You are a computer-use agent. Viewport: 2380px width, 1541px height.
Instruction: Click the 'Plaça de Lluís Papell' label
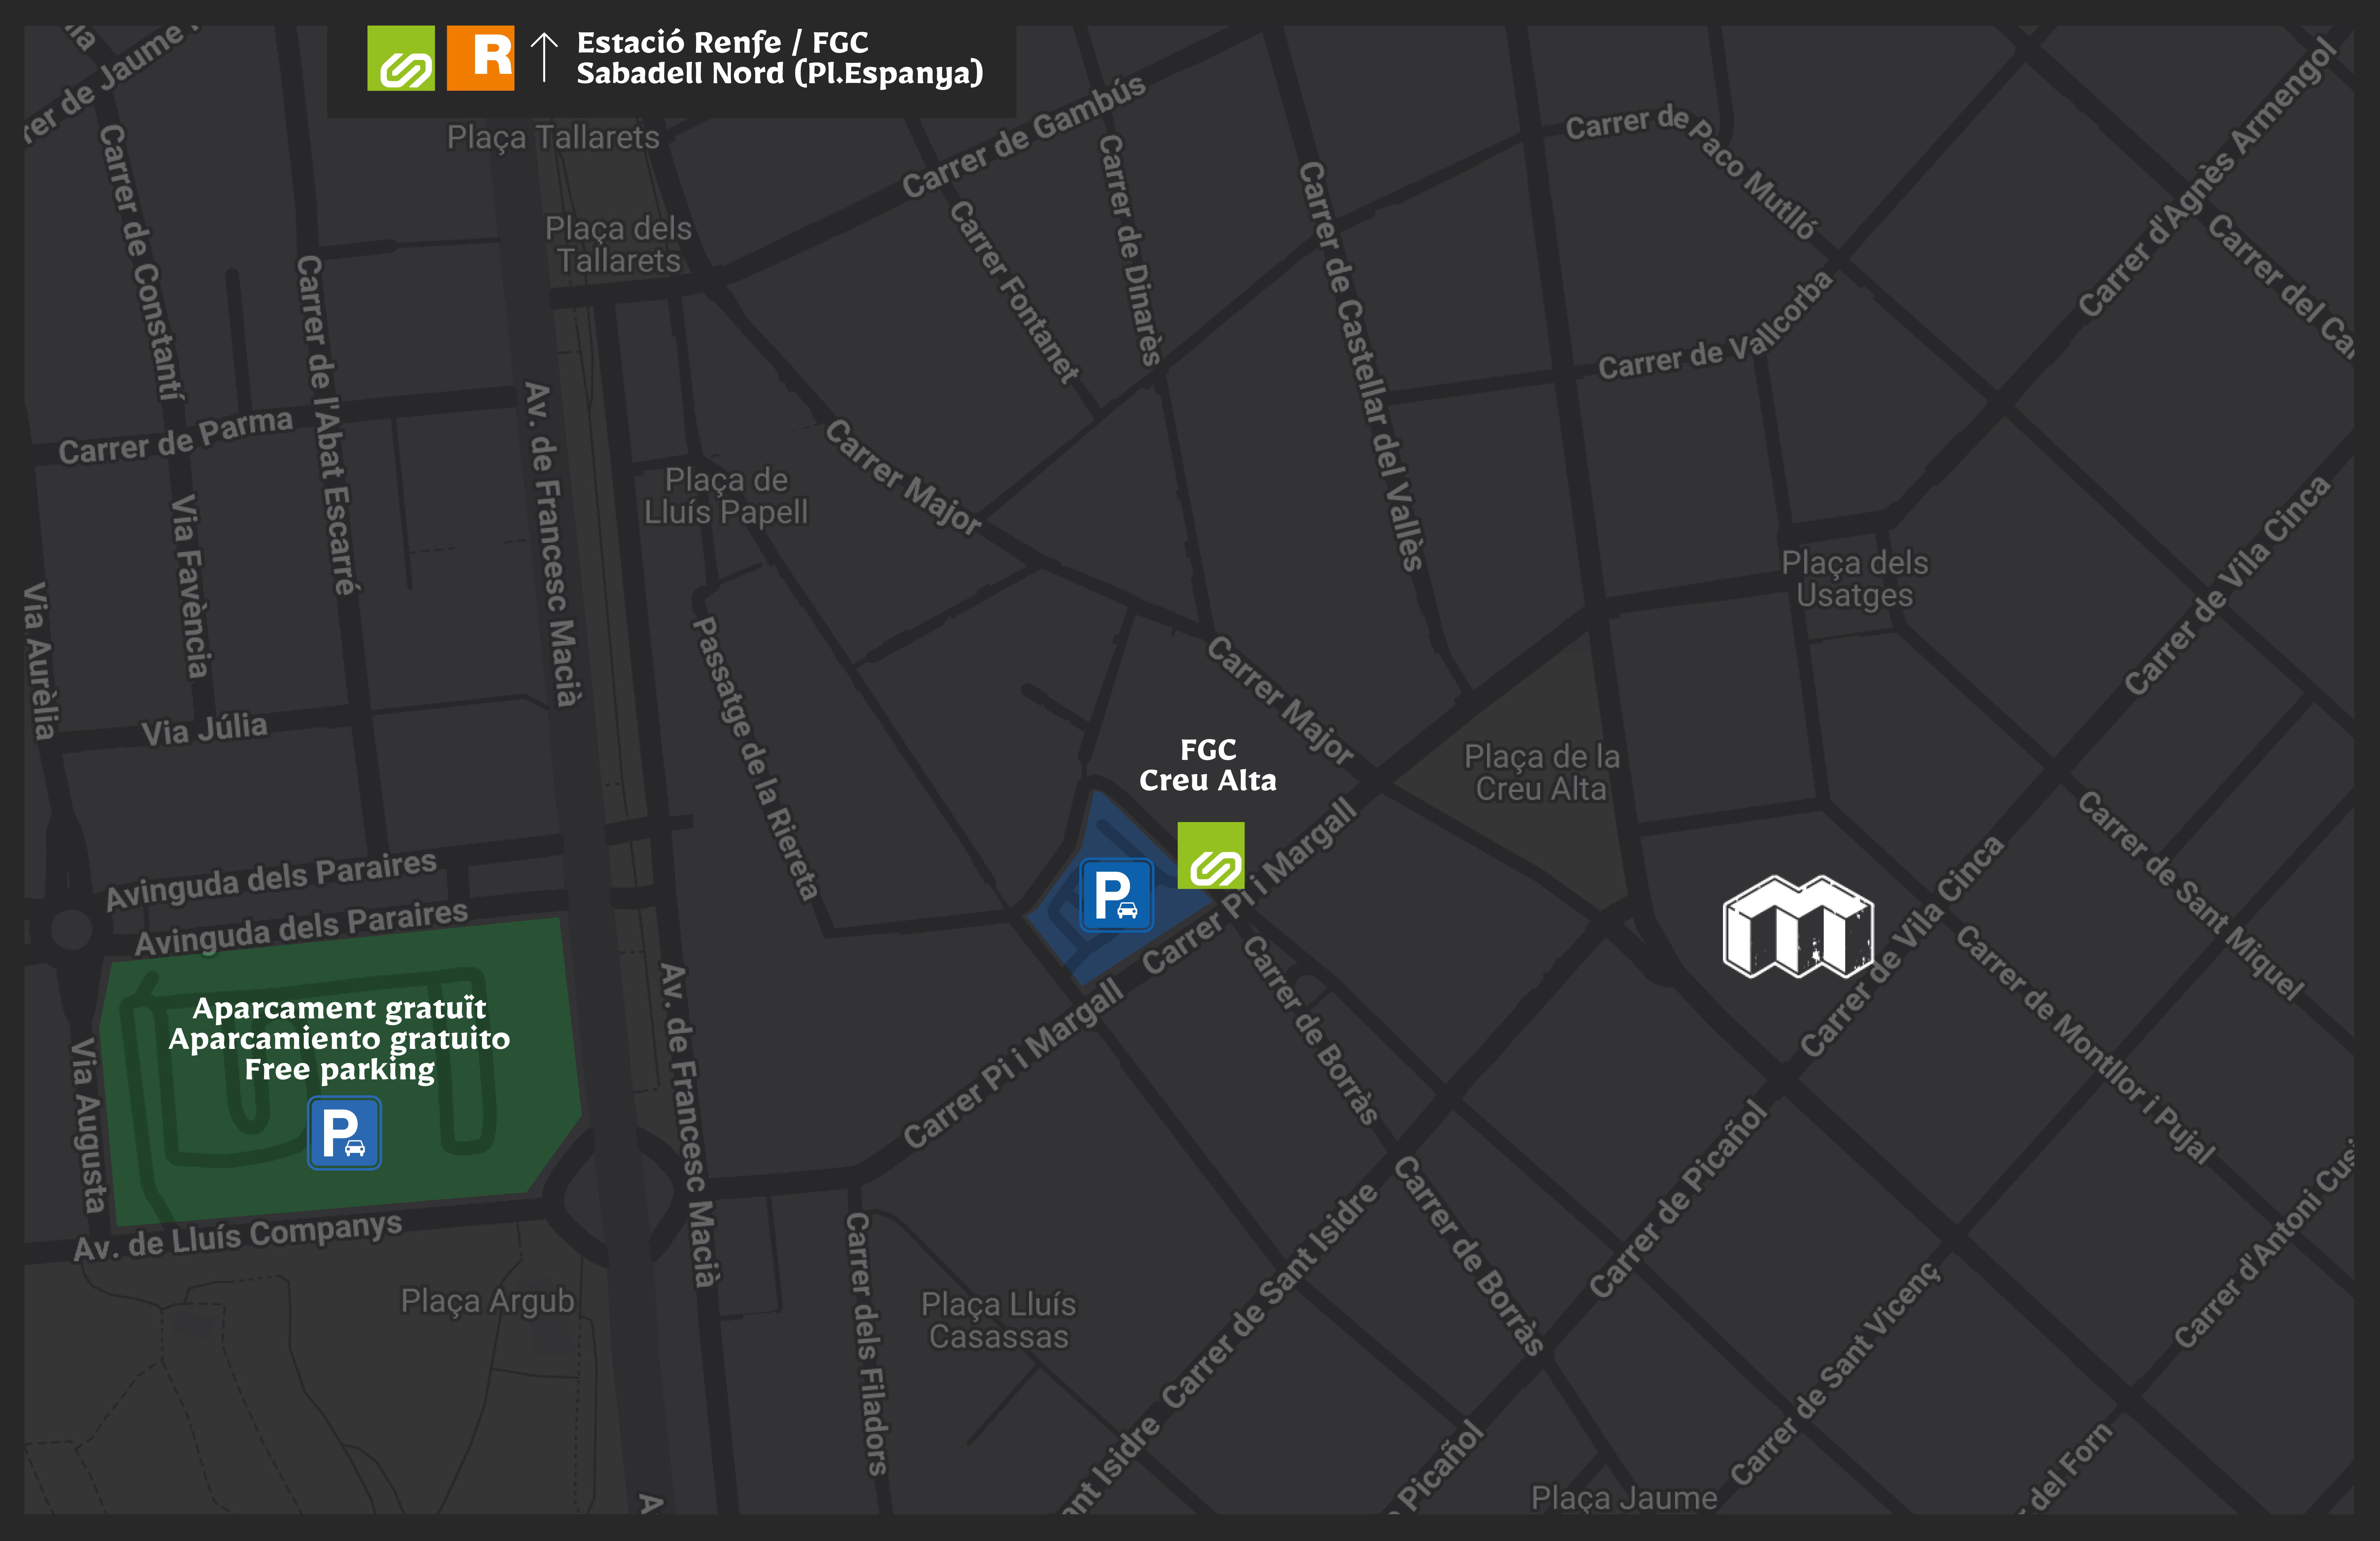pos(726,496)
